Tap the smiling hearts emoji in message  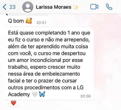click(29, 21)
